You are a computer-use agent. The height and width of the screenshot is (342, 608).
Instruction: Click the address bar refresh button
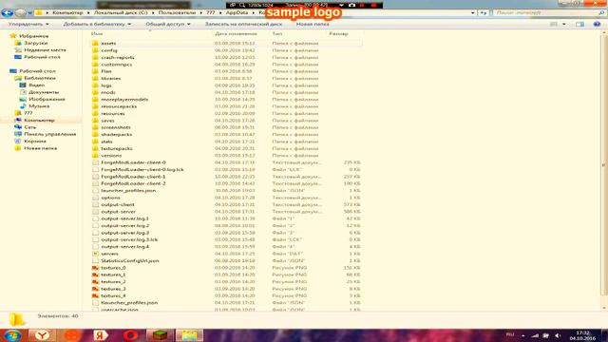click(x=484, y=12)
